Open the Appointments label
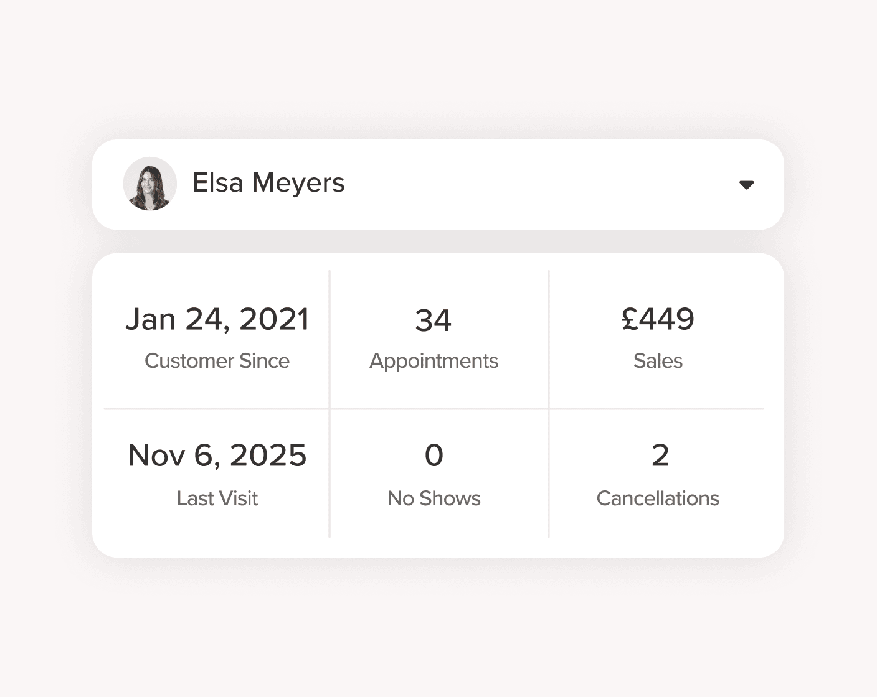The height and width of the screenshot is (697, 877). [x=434, y=361]
